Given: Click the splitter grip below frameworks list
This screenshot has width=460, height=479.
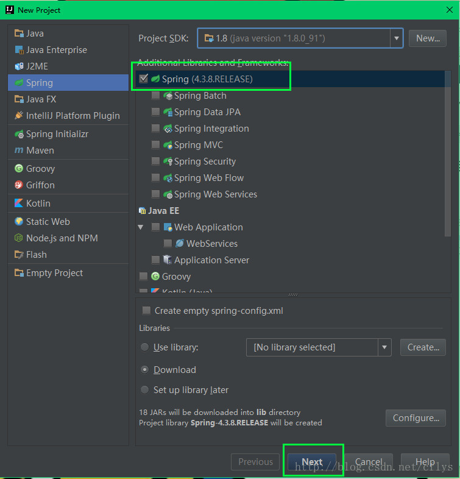Looking at the screenshot, I should point(293,295).
